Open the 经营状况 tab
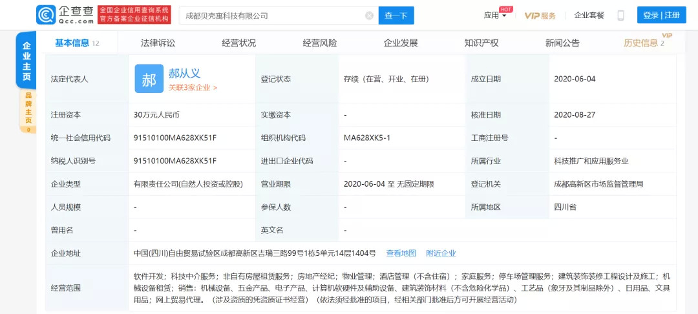 238,43
